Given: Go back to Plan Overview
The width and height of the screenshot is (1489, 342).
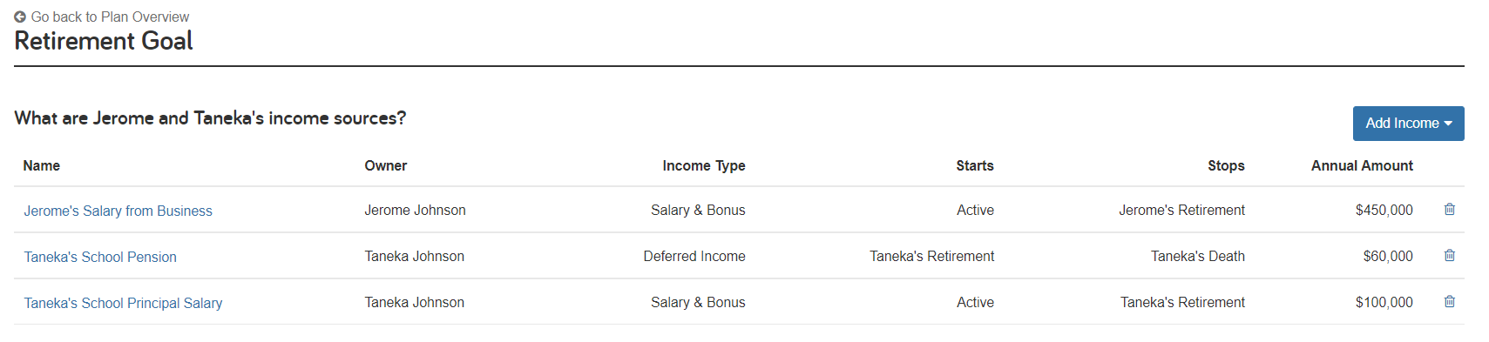Looking at the screenshot, I should pyautogui.click(x=110, y=17).
